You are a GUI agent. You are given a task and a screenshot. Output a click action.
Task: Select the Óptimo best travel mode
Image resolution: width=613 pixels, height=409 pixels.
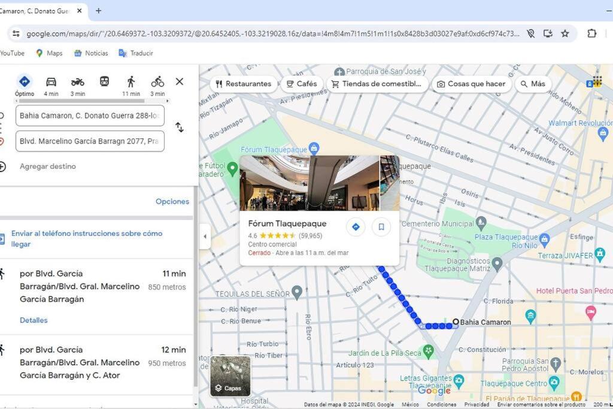24,86
